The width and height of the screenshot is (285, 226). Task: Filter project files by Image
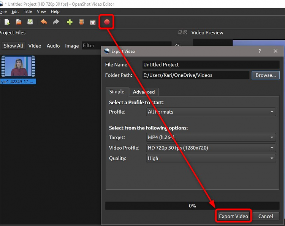[x=72, y=46]
